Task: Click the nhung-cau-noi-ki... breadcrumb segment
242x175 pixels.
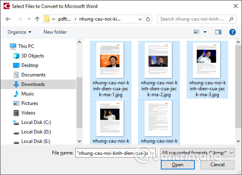Action: tap(100, 19)
